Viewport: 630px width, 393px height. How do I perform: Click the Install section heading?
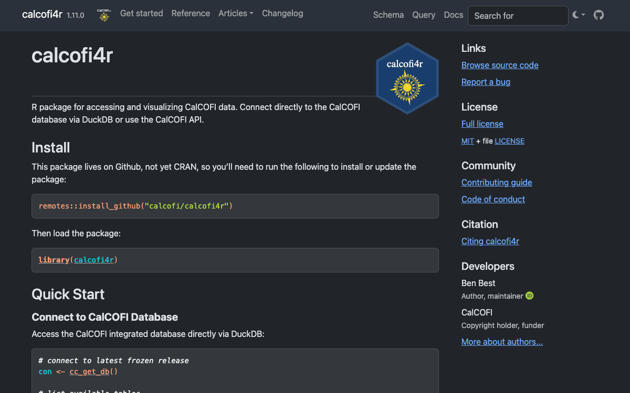click(x=51, y=147)
